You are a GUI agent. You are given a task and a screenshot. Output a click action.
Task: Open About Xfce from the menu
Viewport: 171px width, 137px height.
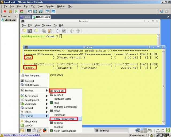(x=34, y=121)
